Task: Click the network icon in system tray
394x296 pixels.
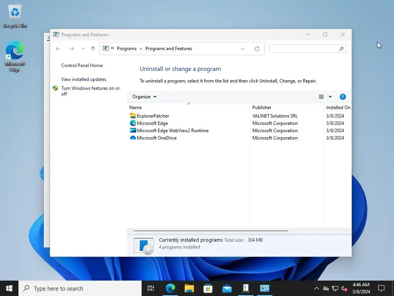Action: coord(335,288)
